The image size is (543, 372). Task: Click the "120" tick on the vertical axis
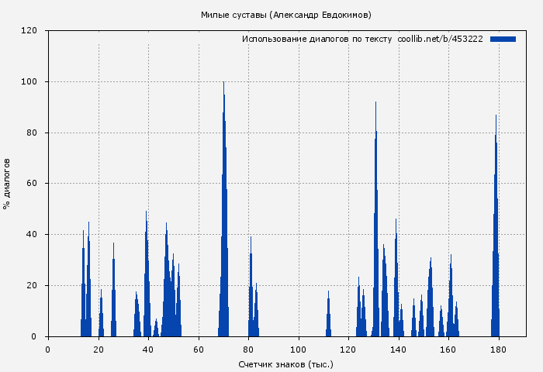click(x=29, y=31)
